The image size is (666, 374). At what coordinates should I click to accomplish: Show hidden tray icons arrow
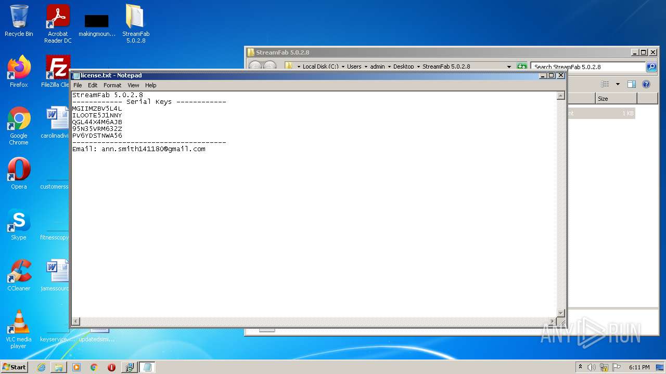click(580, 367)
